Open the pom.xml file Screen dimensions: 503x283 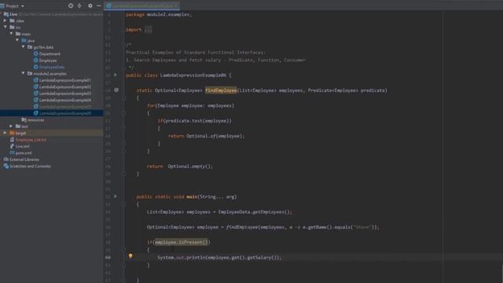point(24,153)
